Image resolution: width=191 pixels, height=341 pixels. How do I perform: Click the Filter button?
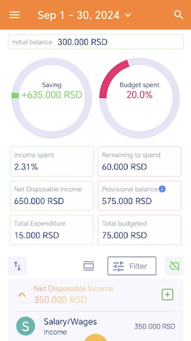[132, 266]
